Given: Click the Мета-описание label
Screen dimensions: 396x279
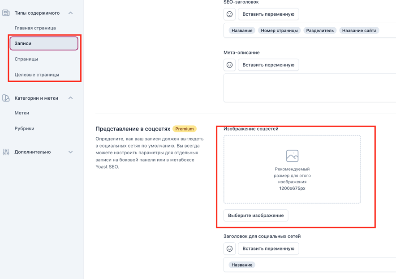Looking at the screenshot, I should click(x=241, y=52).
